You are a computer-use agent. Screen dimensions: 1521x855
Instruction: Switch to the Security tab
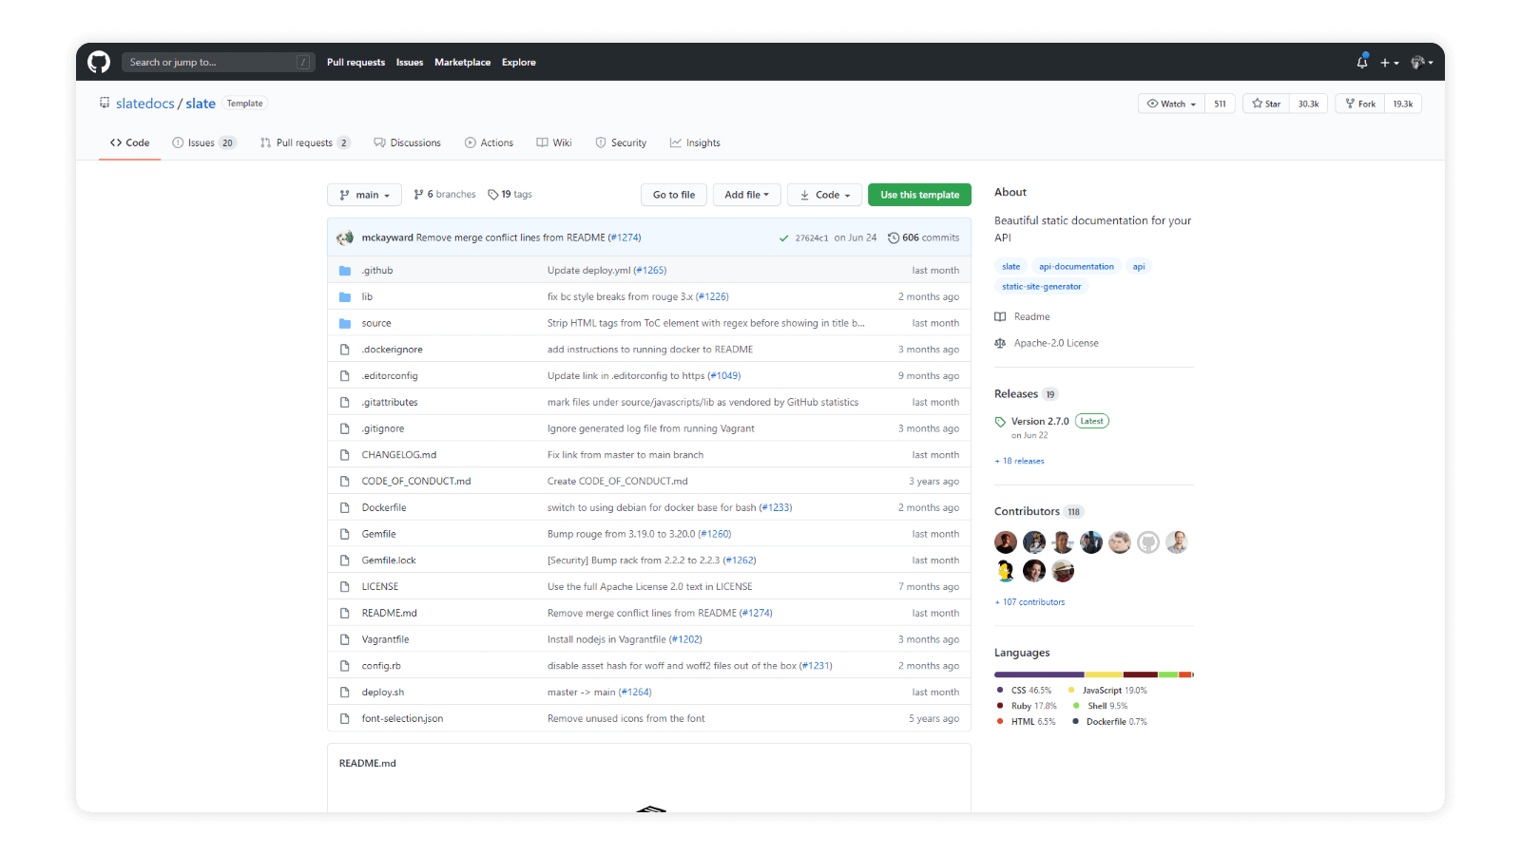tap(621, 142)
